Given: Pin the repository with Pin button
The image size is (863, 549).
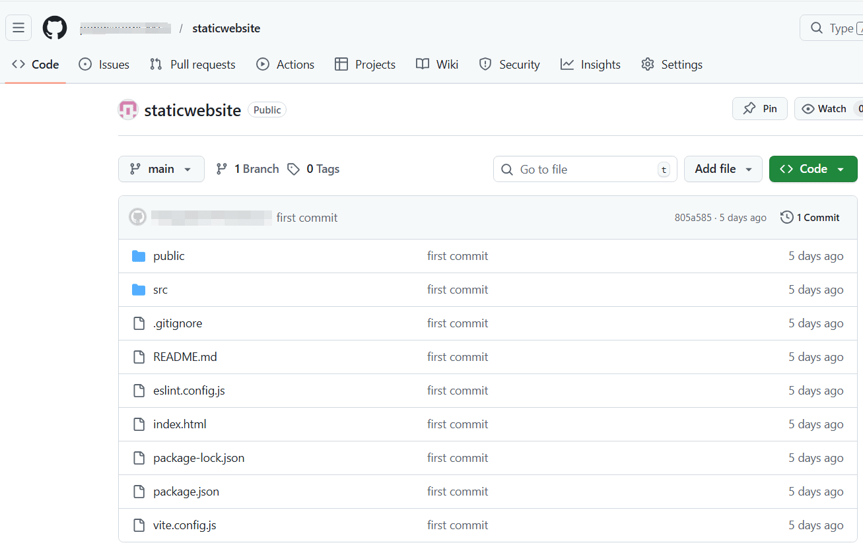Looking at the screenshot, I should 759,109.
